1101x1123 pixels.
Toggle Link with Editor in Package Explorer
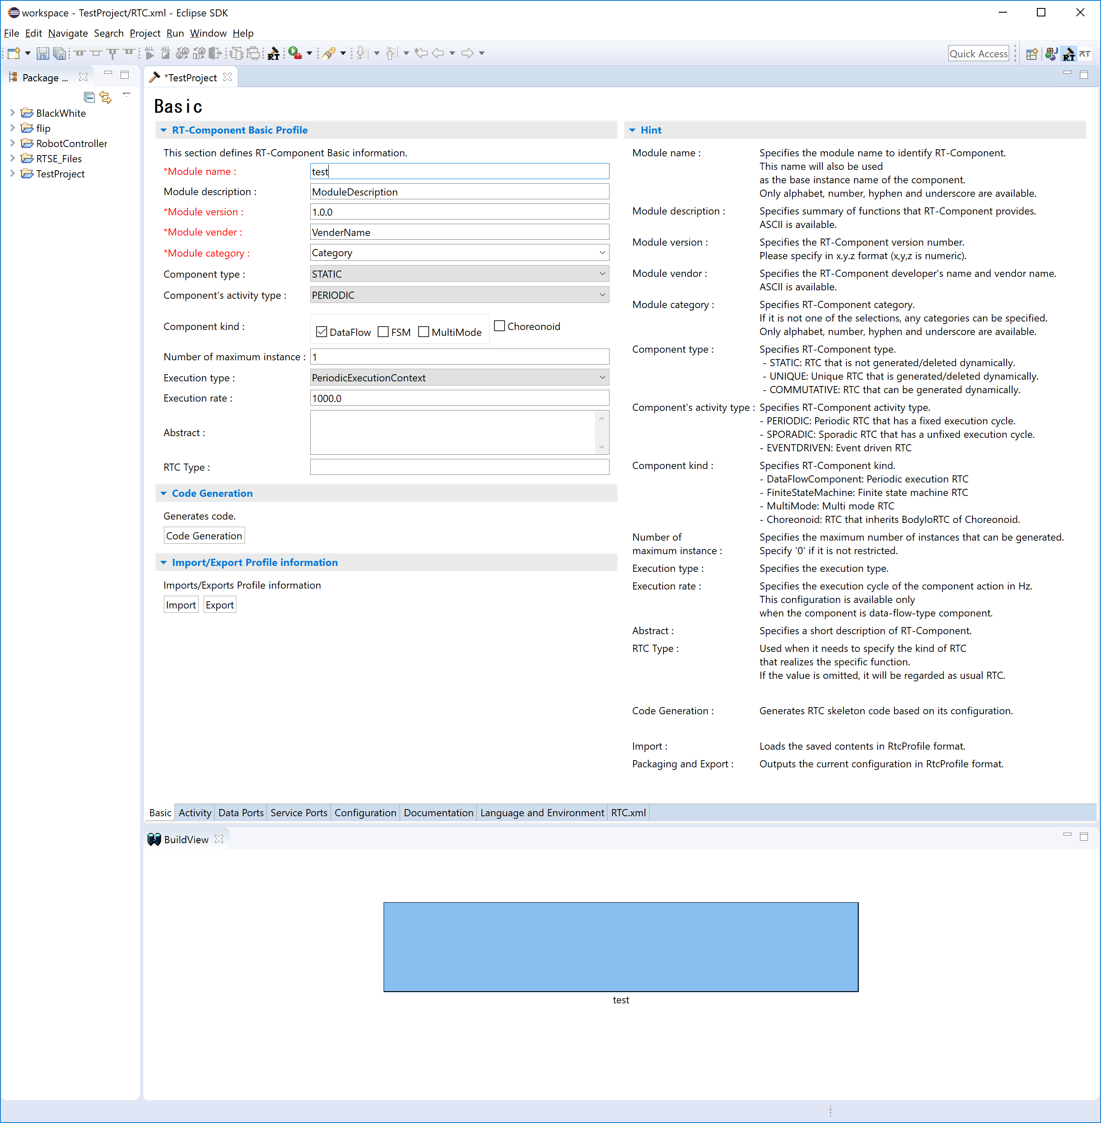tap(105, 97)
